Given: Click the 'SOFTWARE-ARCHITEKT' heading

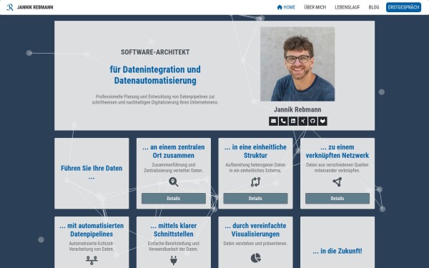Looking at the screenshot, I should click(x=155, y=52).
